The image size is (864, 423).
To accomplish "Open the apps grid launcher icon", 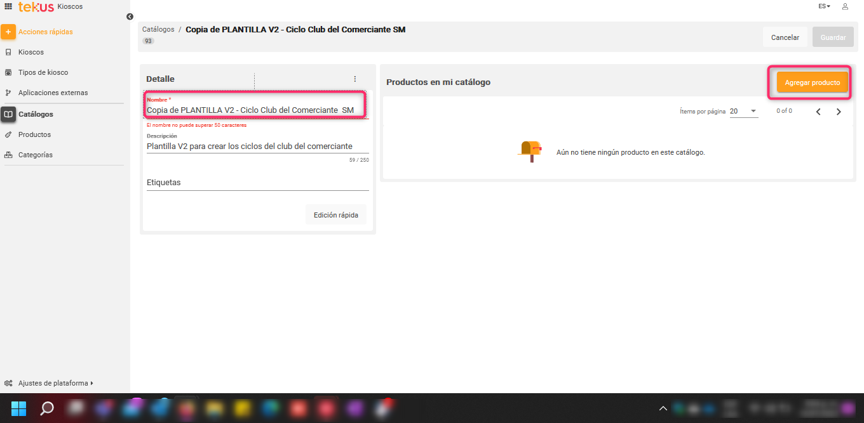I will tap(8, 6).
